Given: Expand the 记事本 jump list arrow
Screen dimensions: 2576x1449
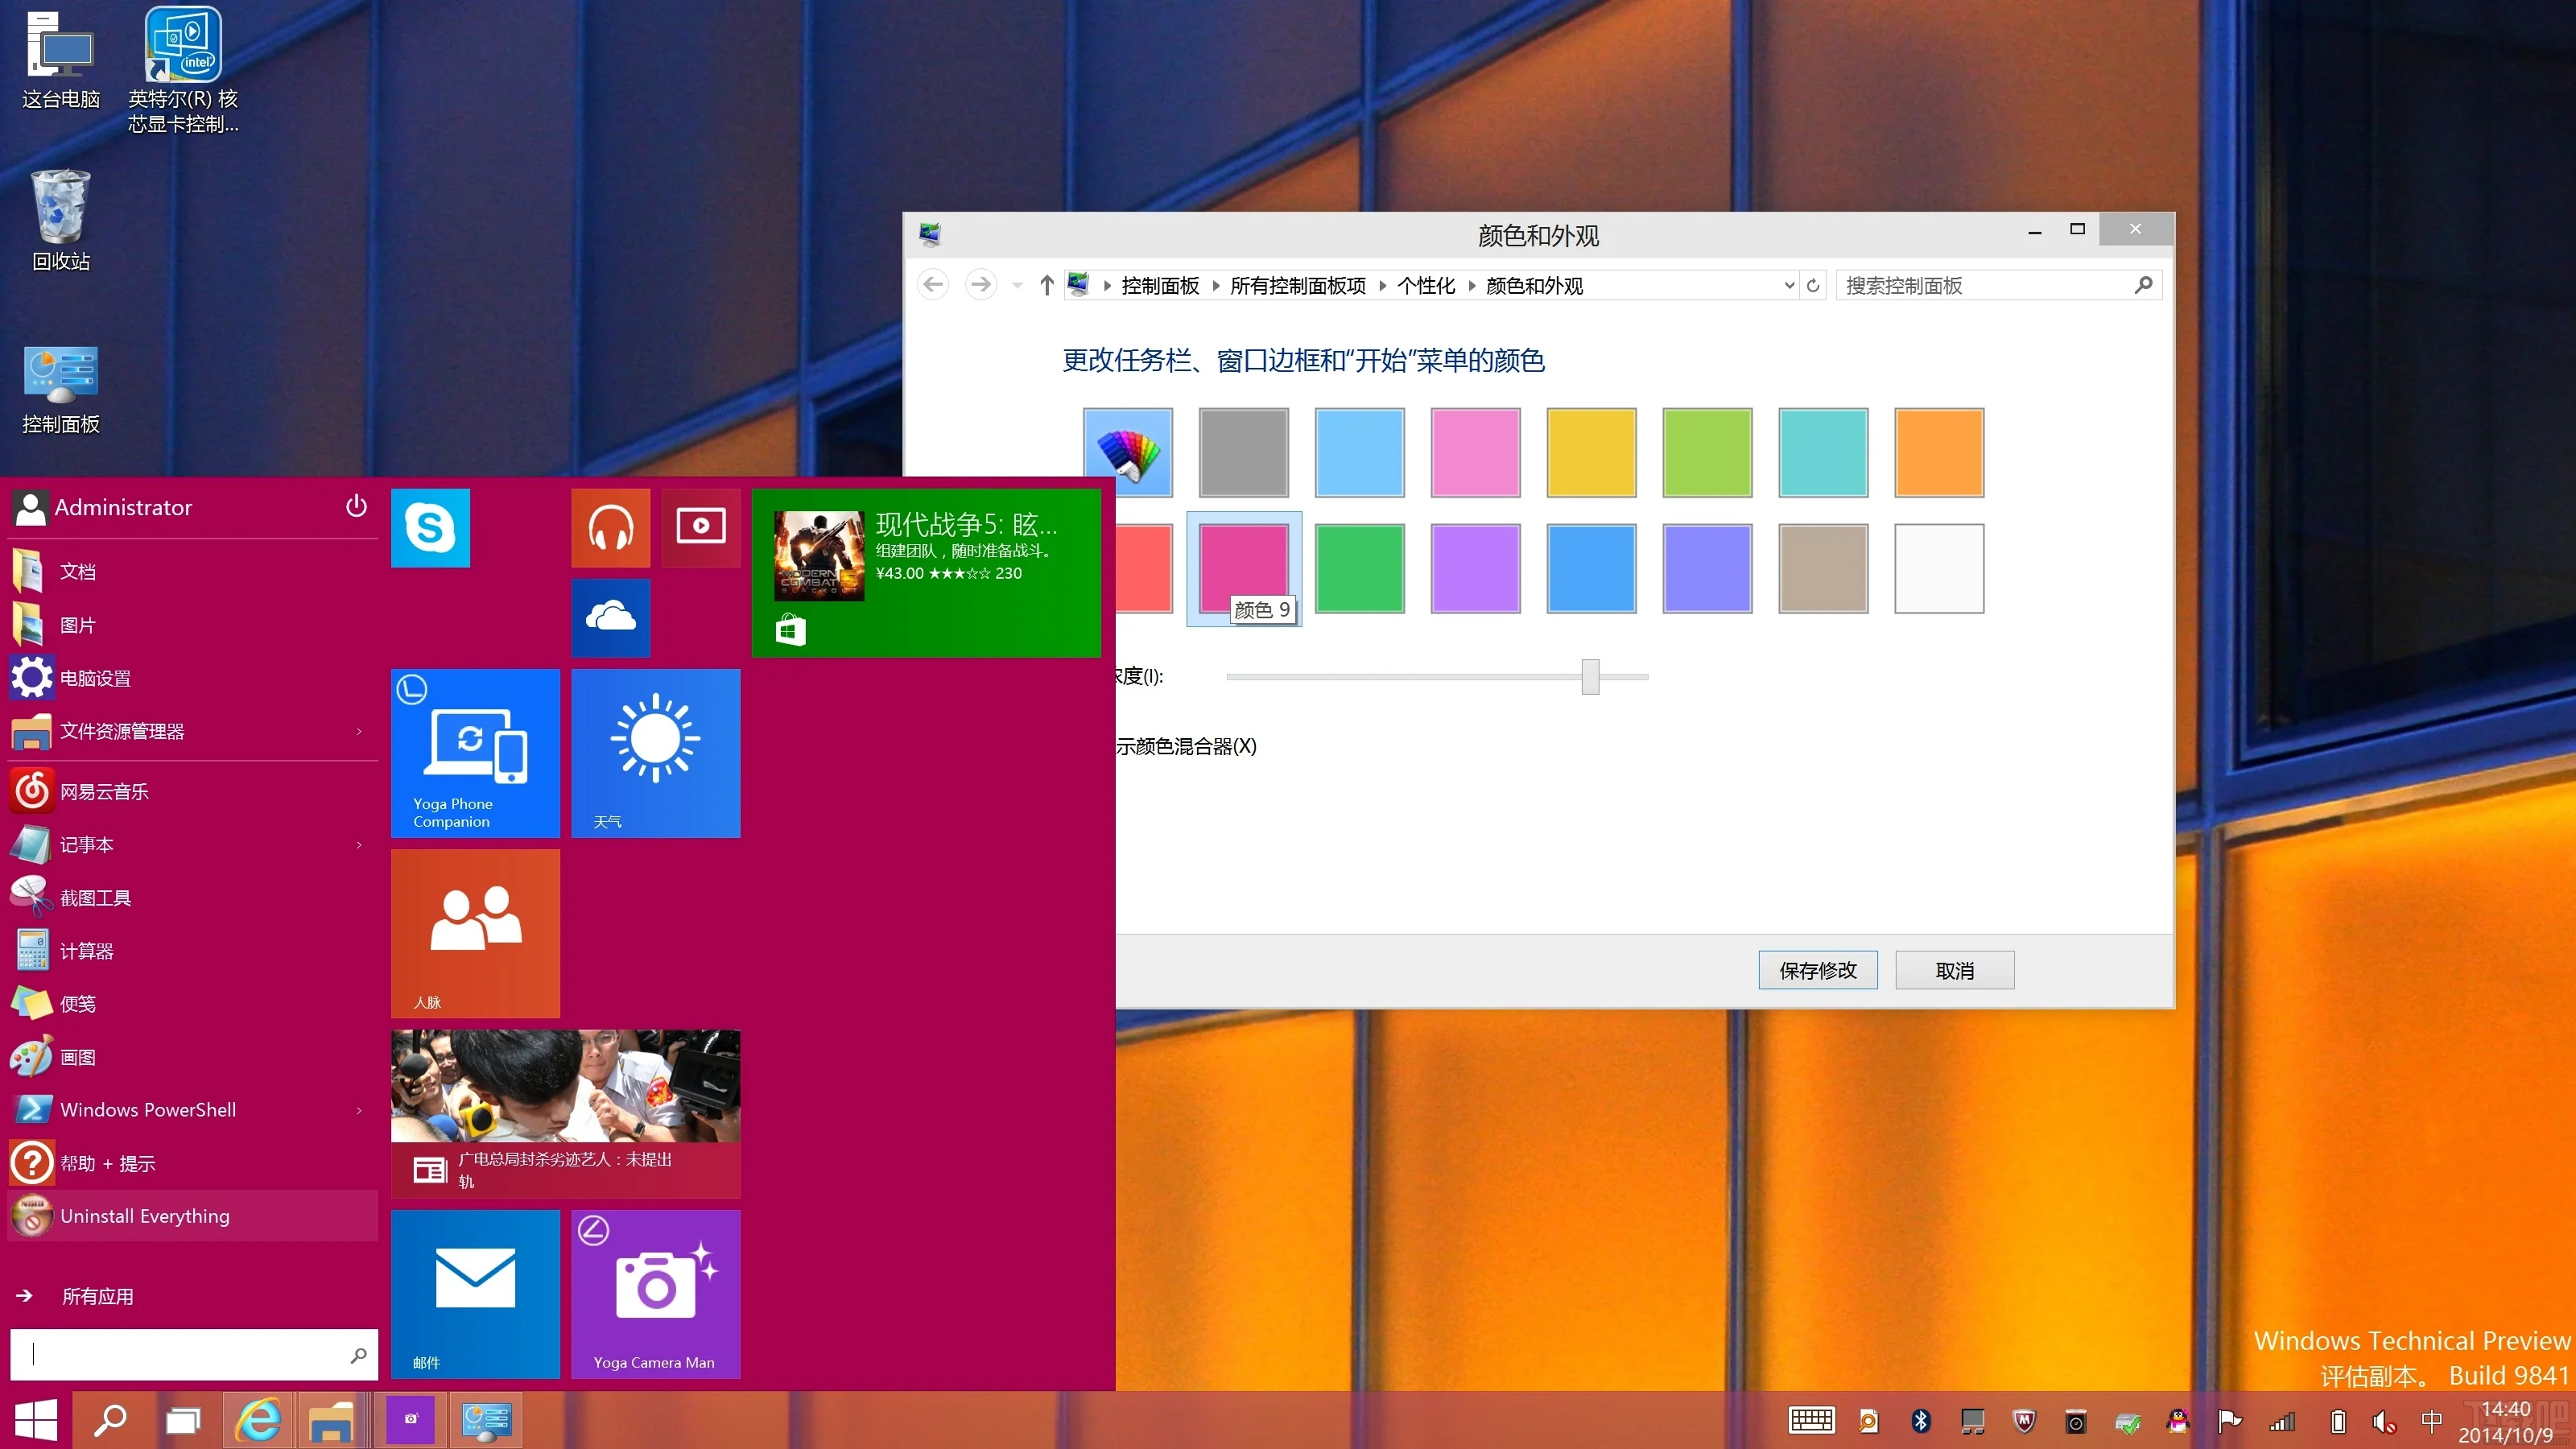Looking at the screenshot, I should coord(359,845).
